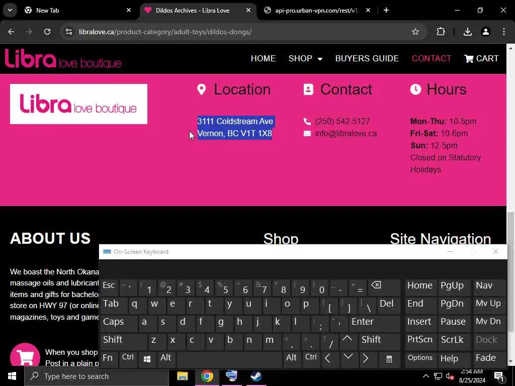Image resolution: width=515 pixels, height=386 pixels.
Task: Click the white Libra love boutique logo image
Action: (78, 104)
